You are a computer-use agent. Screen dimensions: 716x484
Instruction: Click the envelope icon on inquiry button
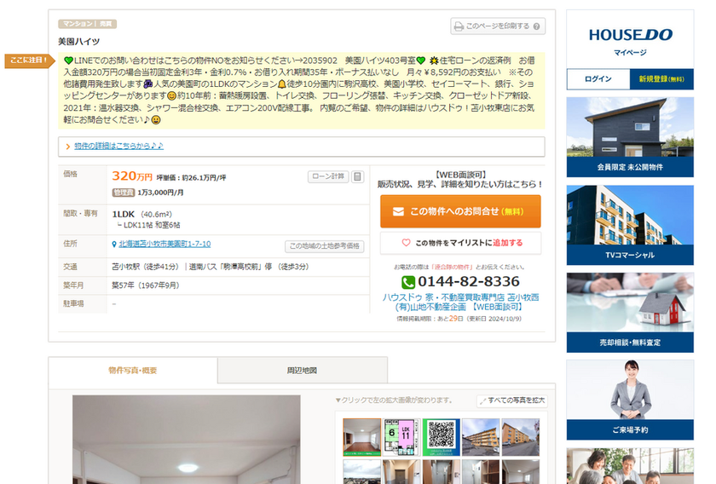coord(398,212)
